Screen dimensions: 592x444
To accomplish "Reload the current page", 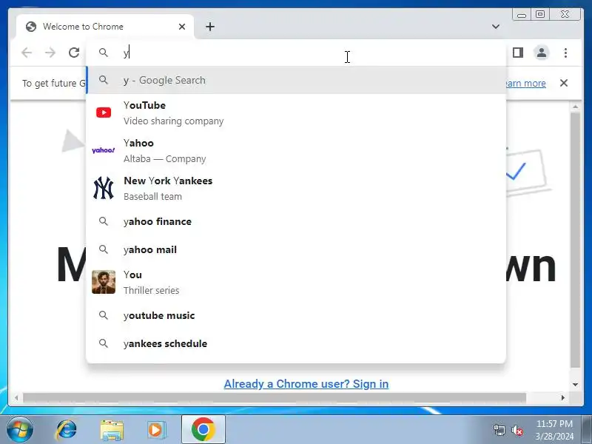I will [74, 53].
